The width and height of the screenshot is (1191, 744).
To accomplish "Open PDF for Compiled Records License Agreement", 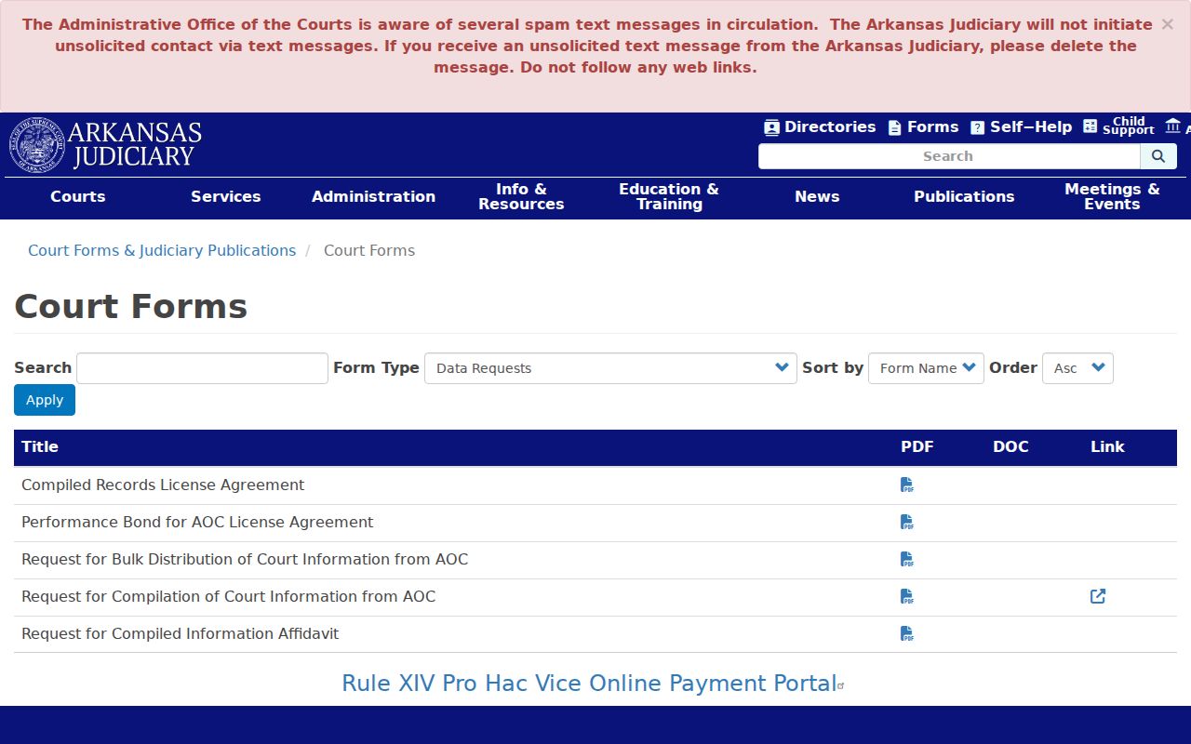I will 907,485.
